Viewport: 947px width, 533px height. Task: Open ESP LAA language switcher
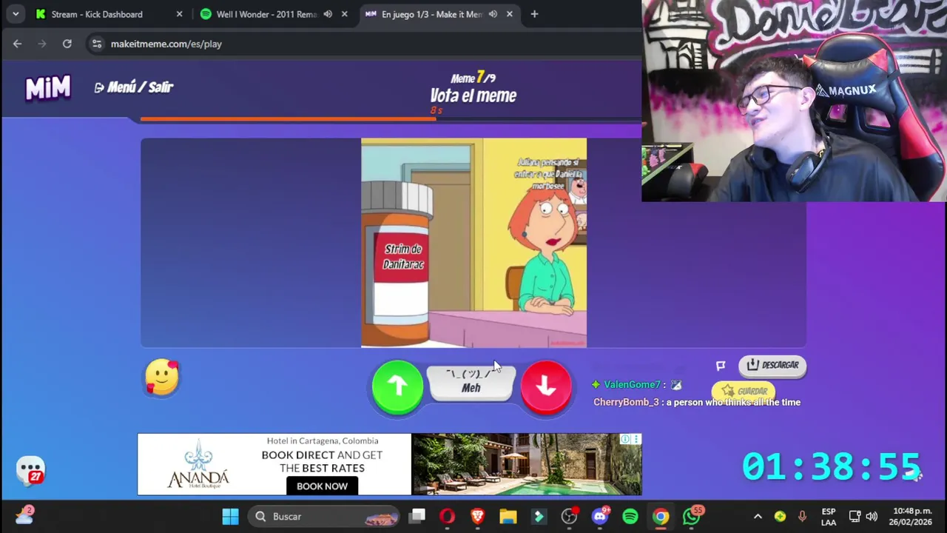pos(829,517)
